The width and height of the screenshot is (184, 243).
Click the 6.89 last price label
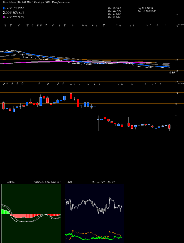click(x=172, y=73)
